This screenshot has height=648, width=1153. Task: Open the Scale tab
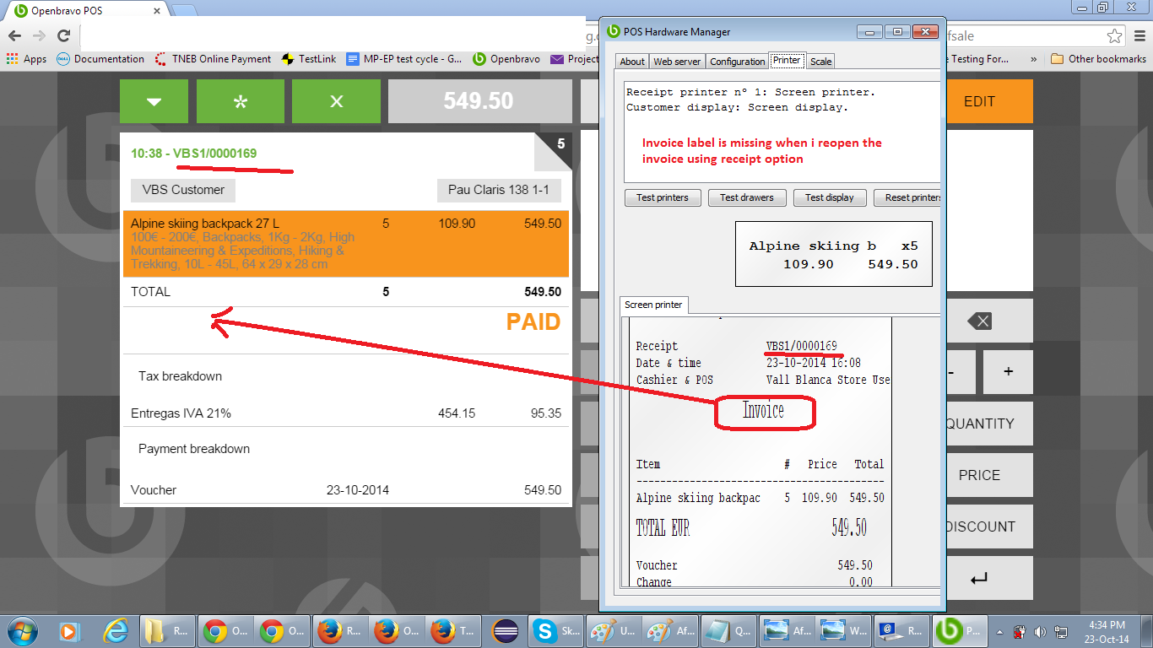(821, 62)
